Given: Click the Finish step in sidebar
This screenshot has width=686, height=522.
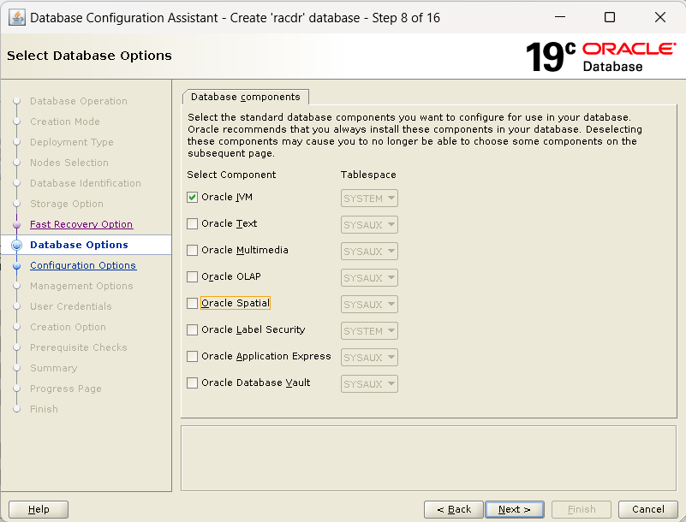Looking at the screenshot, I should click(x=44, y=409).
